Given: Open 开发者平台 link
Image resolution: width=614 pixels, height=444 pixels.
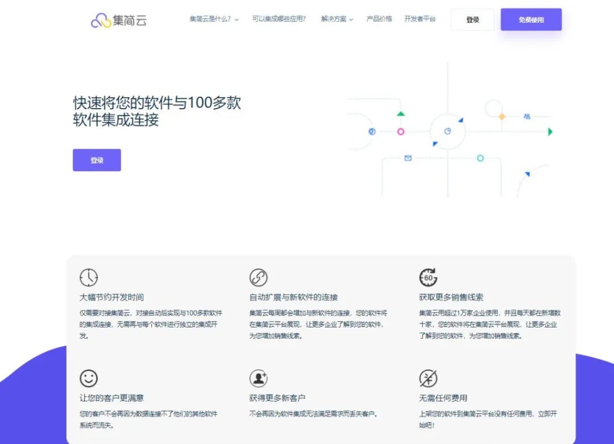Looking at the screenshot, I should 420,19.
